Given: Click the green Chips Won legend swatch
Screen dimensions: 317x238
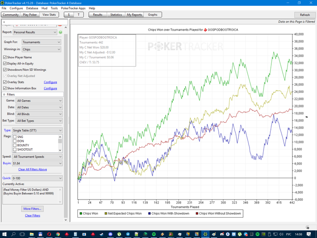Looking at the screenshot, I should pos(81,214).
